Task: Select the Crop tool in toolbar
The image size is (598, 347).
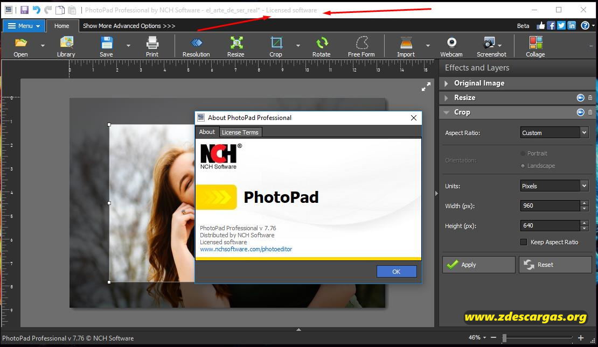Action: coord(276,47)
